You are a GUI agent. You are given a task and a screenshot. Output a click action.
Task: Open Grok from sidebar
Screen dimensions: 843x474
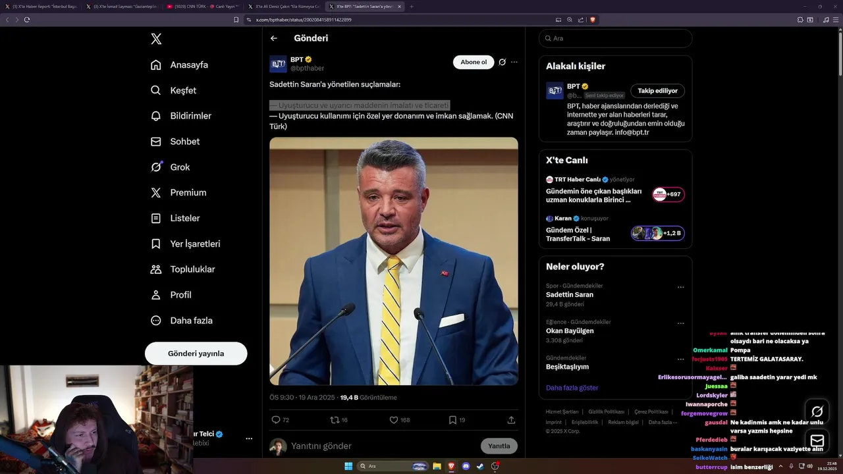[x=170, y=167]
